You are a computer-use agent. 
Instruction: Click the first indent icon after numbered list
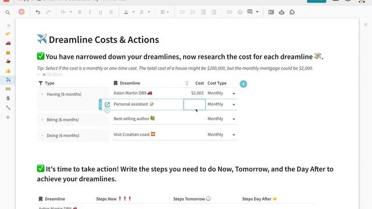coord(203,12)
